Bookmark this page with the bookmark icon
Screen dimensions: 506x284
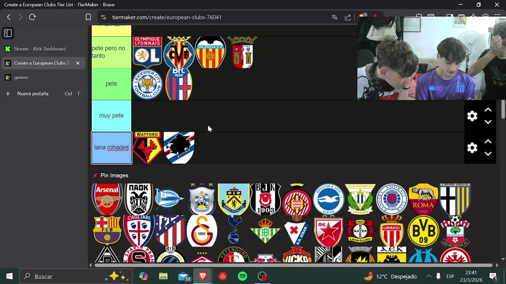click(88, 17)
